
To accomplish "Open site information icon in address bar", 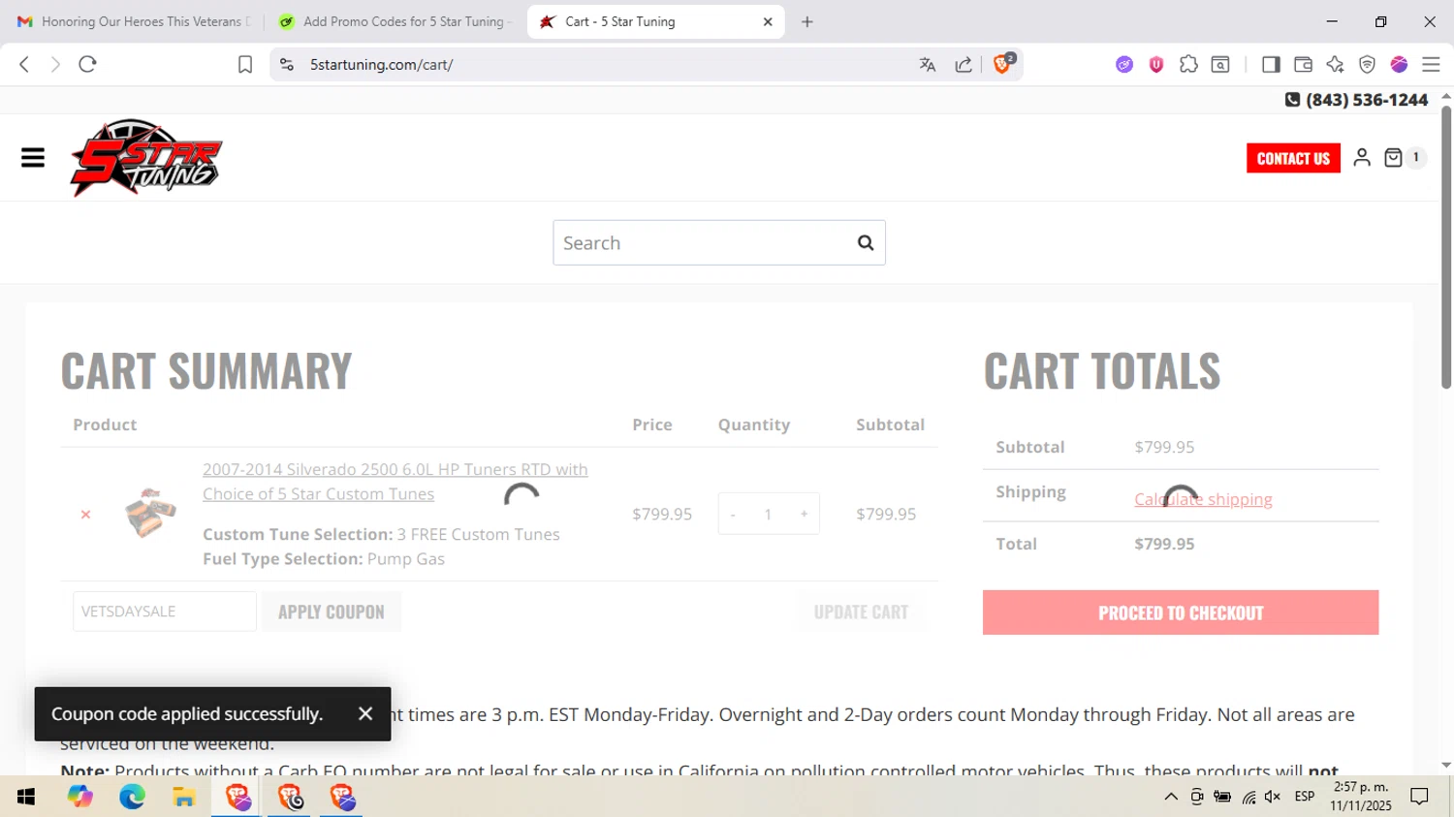I will pos(286,64).
